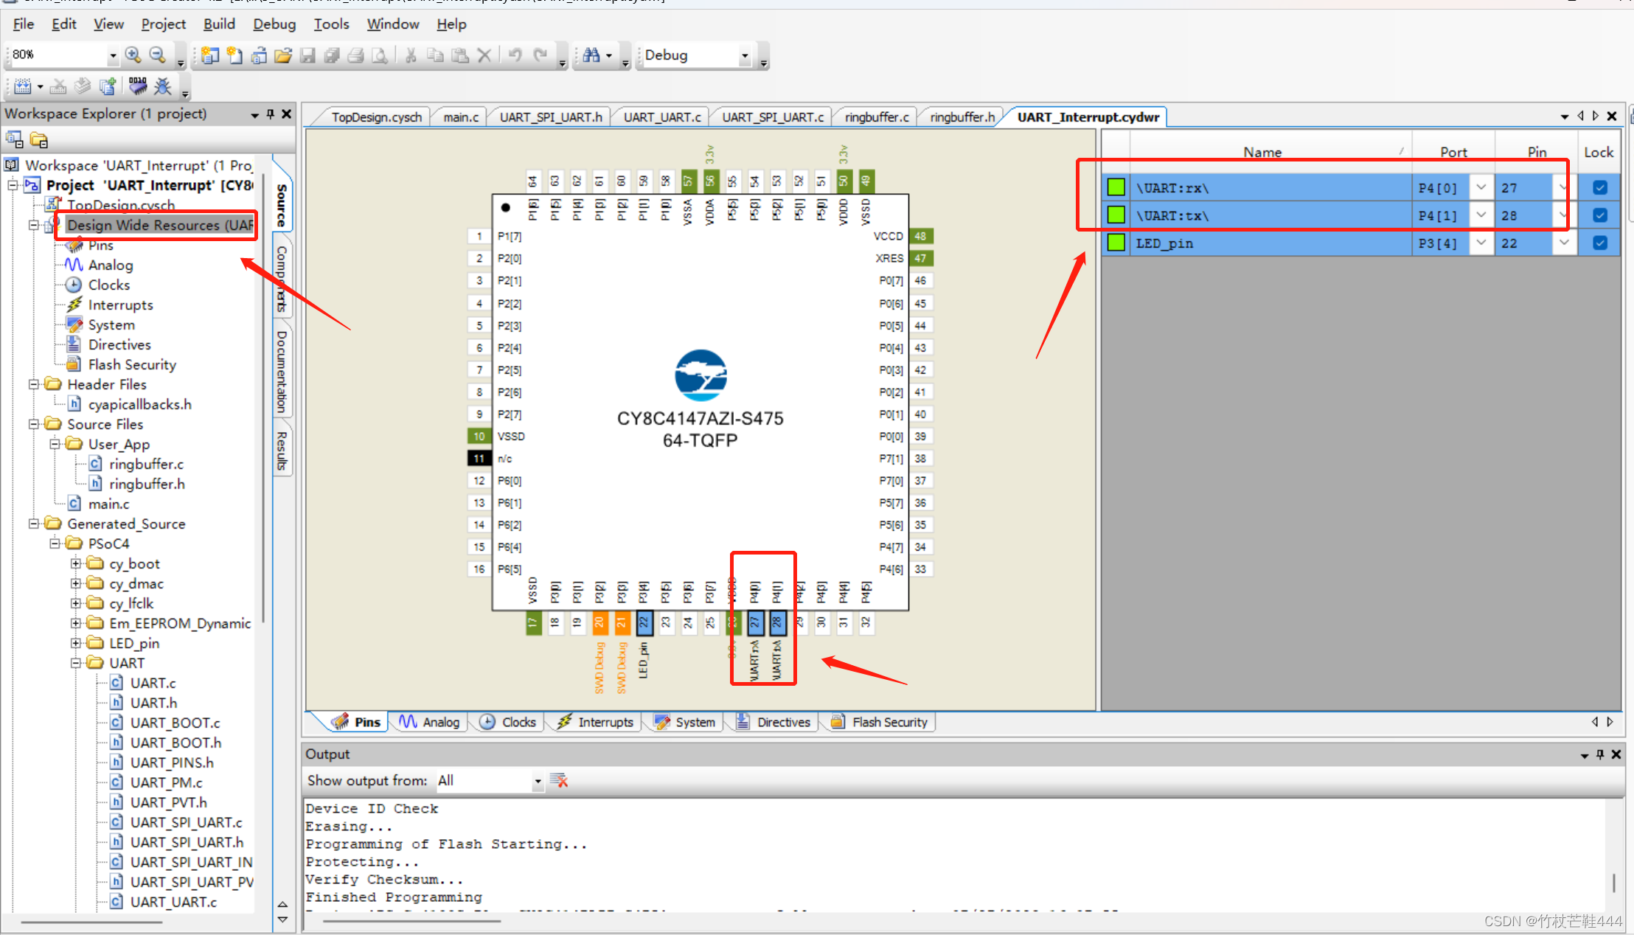
Task: Change Show output from using the All dropdown
Action: click(538, 780)
